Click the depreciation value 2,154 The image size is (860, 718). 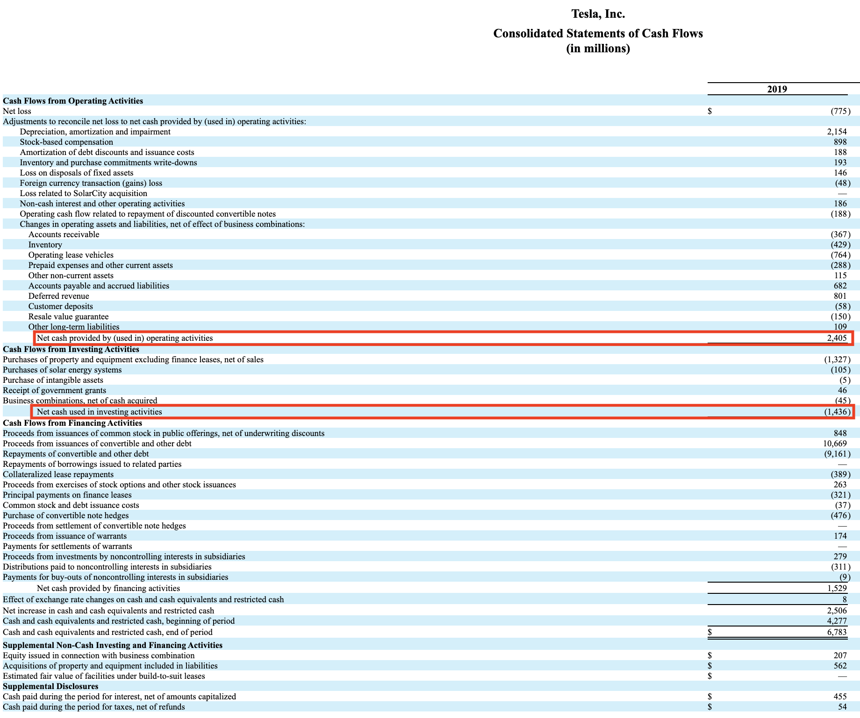point(837,132)
